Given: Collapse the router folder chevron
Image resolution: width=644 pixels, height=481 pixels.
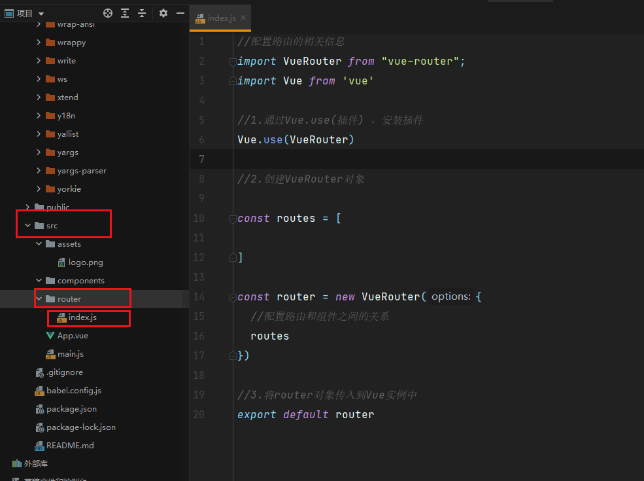Looking at the screenshot, I should [x=39, y=299].
